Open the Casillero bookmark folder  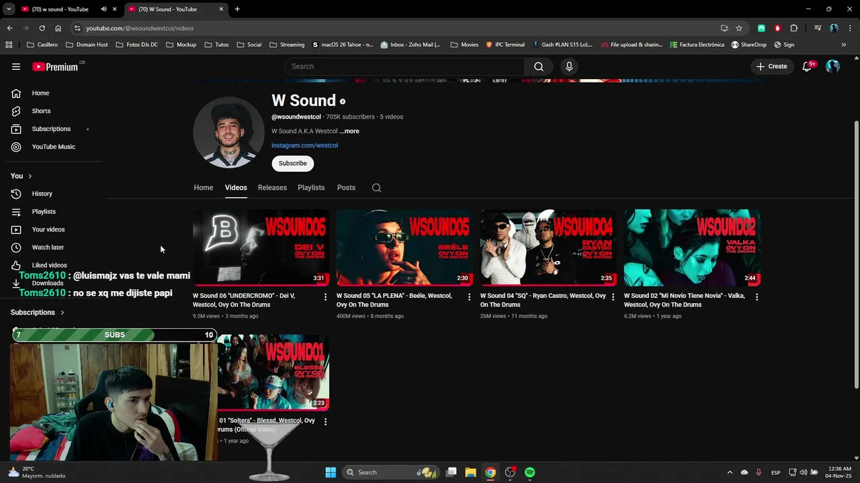coord(42,45)
